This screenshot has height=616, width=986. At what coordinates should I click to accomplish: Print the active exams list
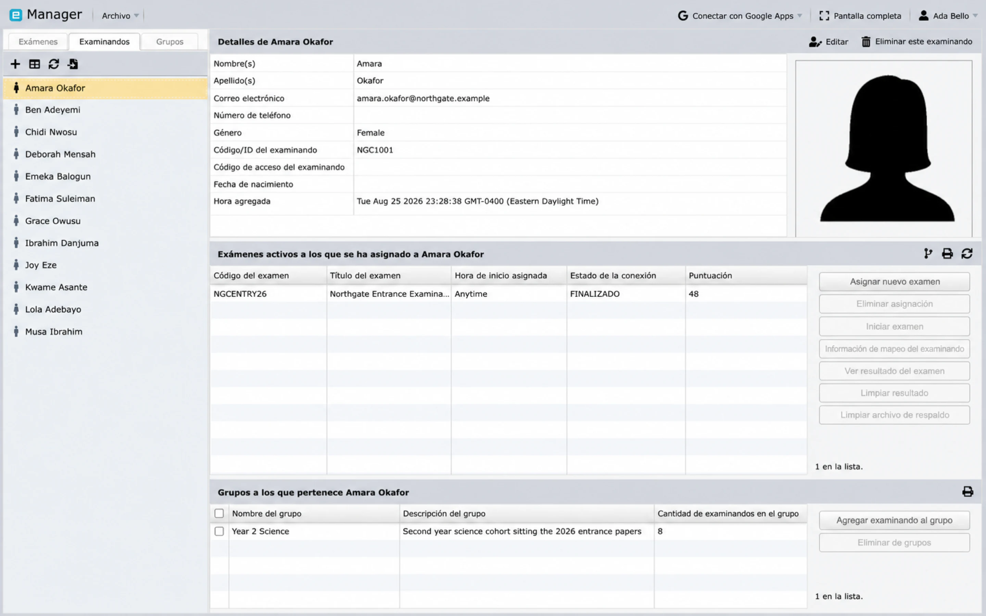point(947,254)
